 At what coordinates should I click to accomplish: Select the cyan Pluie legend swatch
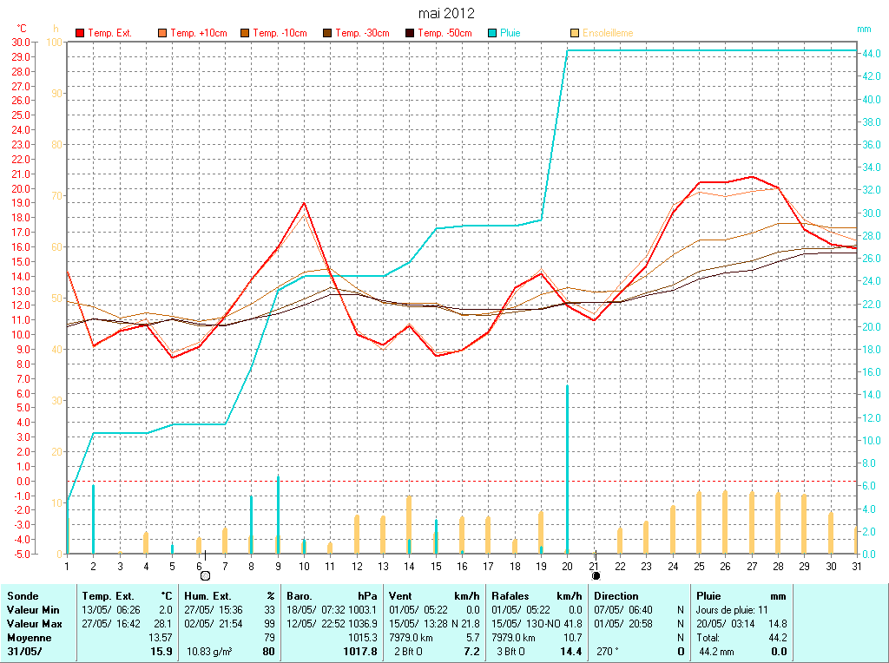(x=492, y=33)
